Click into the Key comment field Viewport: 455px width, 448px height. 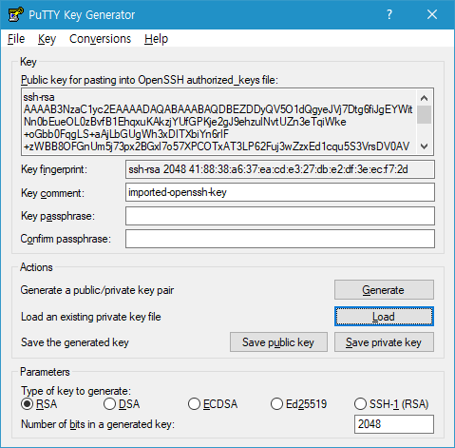pyautogui.click(x=280, y=192)
